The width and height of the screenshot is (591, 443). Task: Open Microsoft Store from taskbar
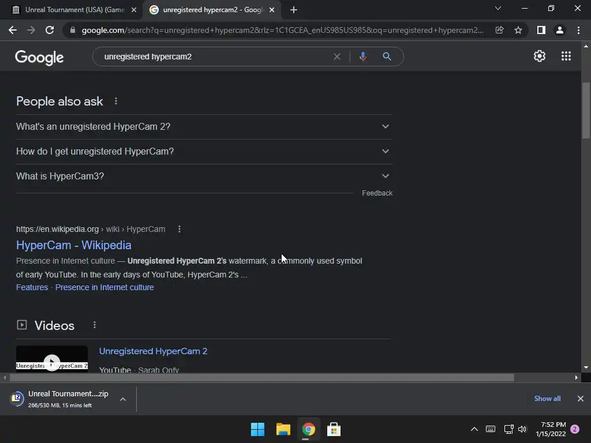tap(334, 429)
